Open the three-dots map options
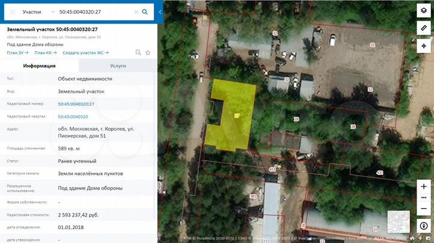Image resolution: width=434 pixels, height=243 pixels. [424, 198]
